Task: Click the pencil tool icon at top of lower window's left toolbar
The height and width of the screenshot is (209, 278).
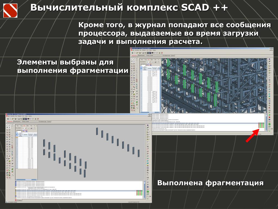Action: pos(7,125)
